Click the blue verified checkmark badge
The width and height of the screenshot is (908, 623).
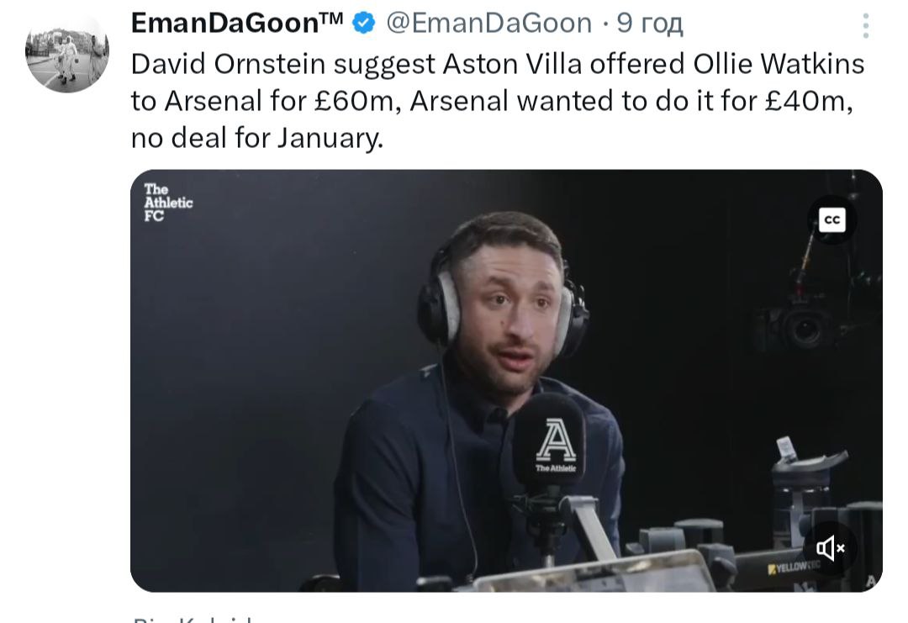tap(363, 24)
